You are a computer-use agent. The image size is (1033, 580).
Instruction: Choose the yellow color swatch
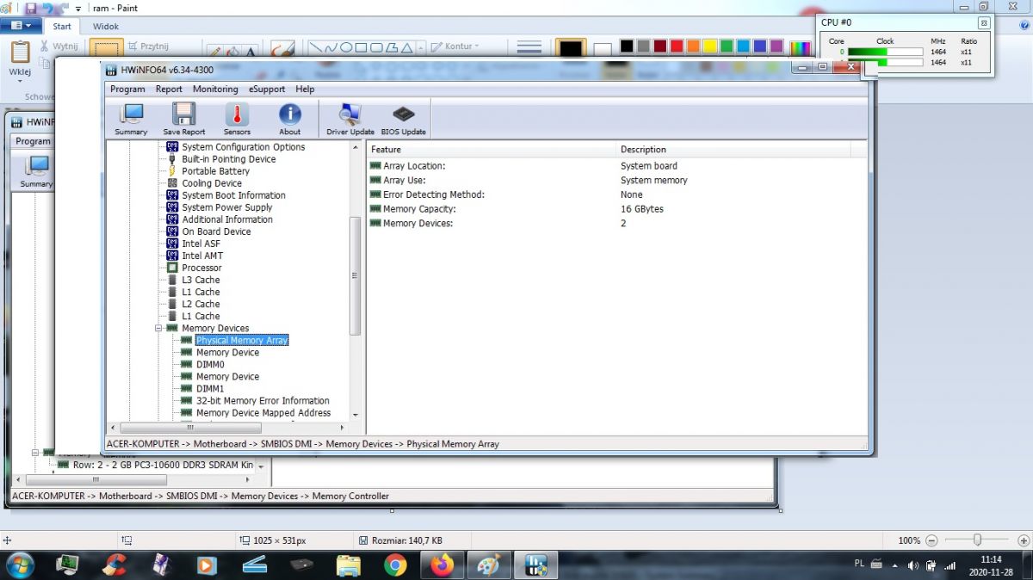click(709, 46)
